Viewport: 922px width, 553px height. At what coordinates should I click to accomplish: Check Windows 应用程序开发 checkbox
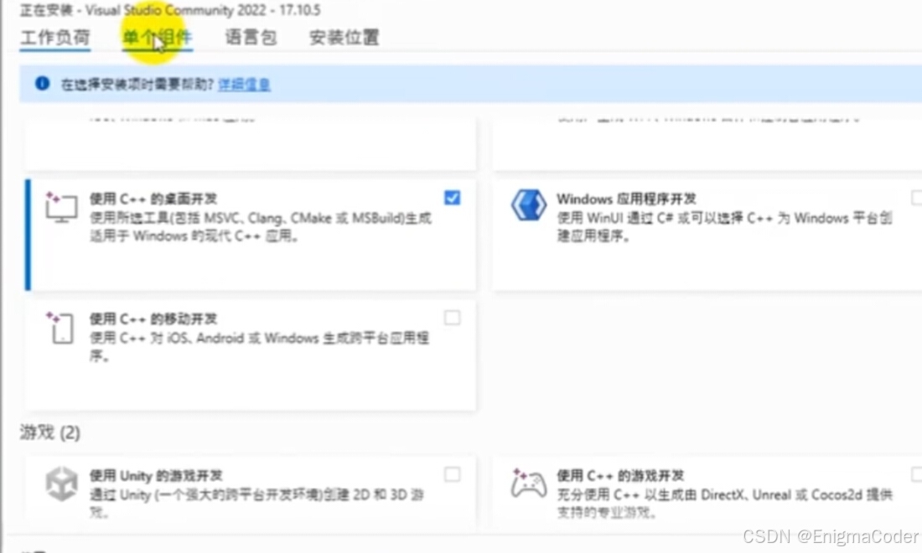[916, 198]
